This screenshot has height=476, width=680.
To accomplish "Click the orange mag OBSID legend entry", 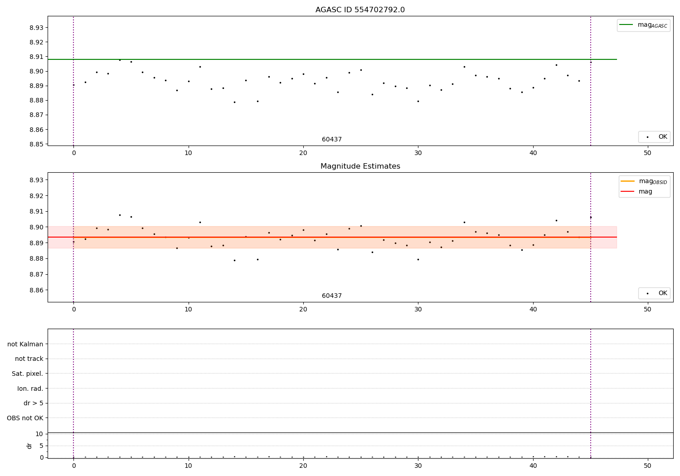I will (644, 181).
